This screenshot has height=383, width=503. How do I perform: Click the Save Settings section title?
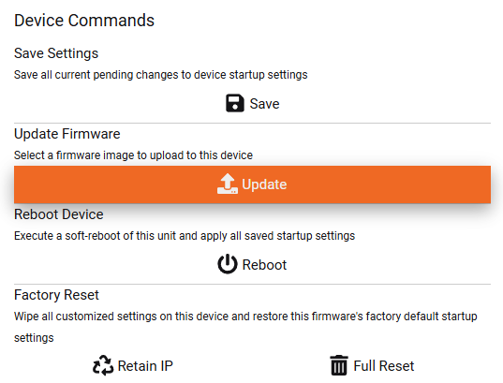click(x=56, y=53)
